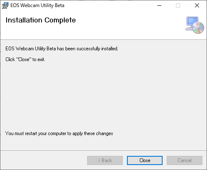207x170 pixels.
Task: Click the CD disc in the header graphic
Action: click(x=198, y=28)
